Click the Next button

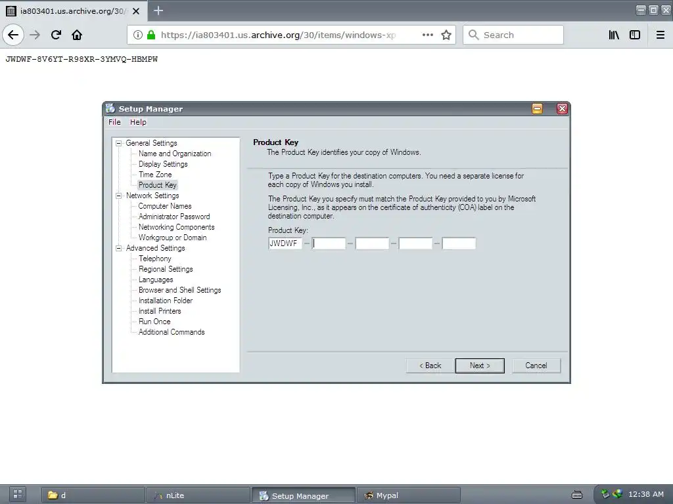(479, 366)
